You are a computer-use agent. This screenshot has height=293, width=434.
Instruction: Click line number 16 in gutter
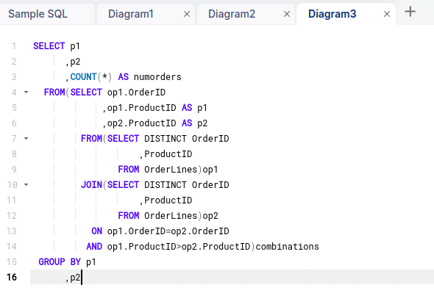click(x=12, y=278)
